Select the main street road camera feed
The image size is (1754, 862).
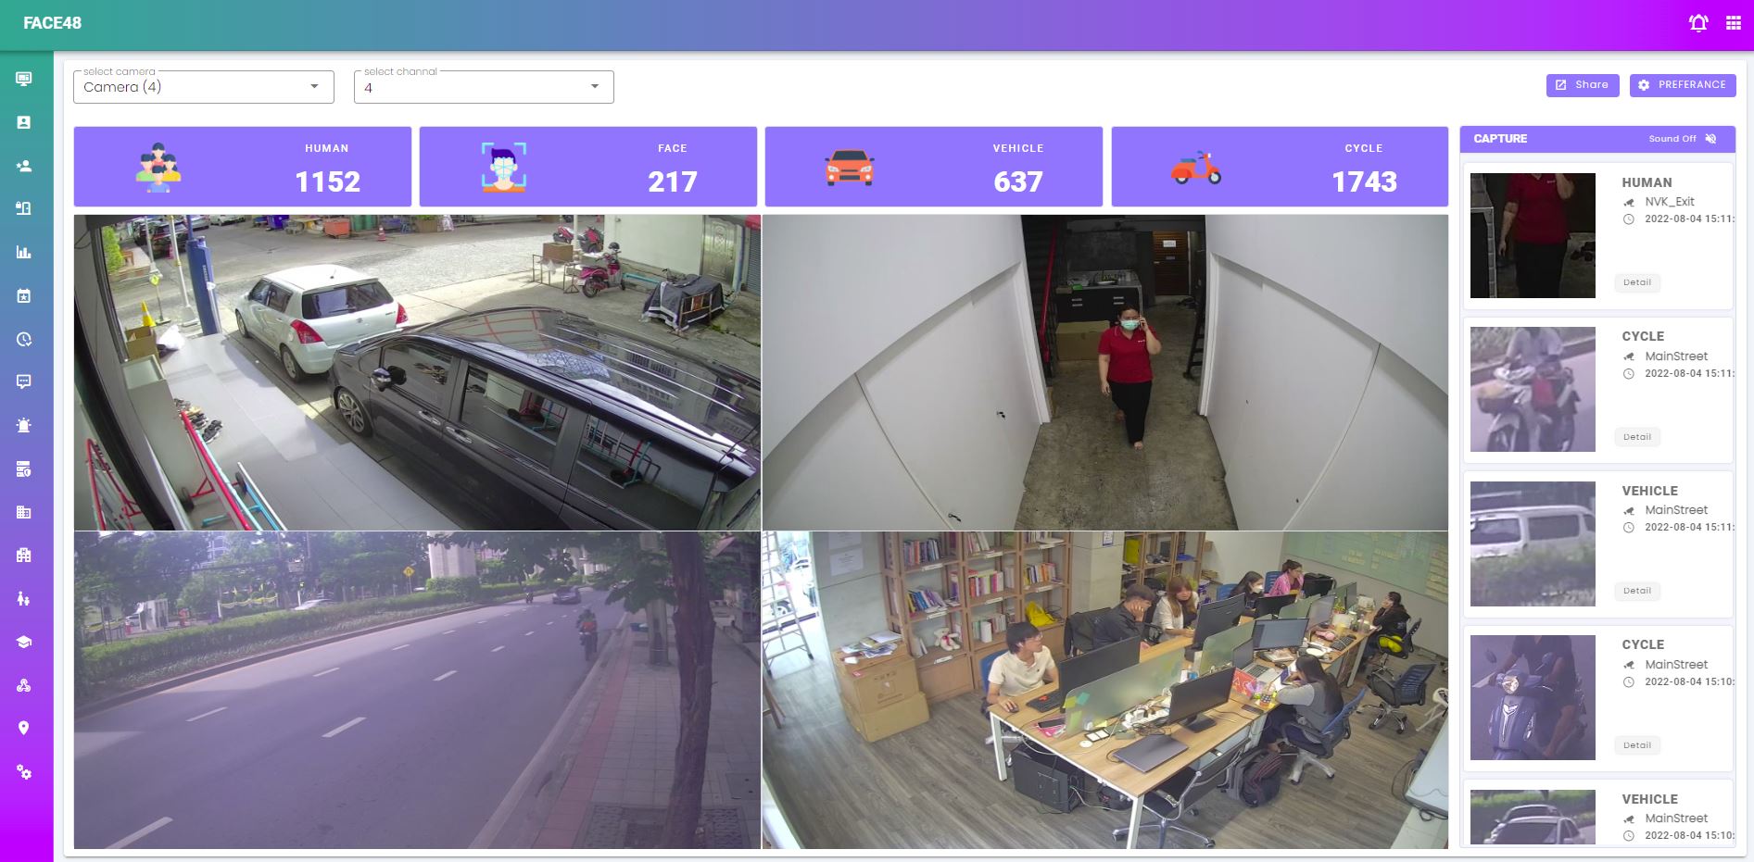(417, 690)
